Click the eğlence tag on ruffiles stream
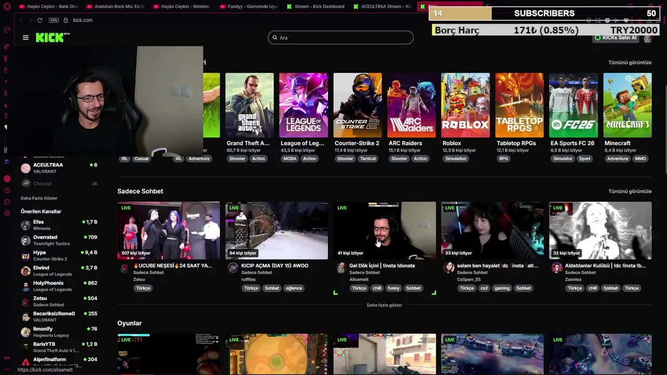667x375 pixels. click(x=294, y=288)
